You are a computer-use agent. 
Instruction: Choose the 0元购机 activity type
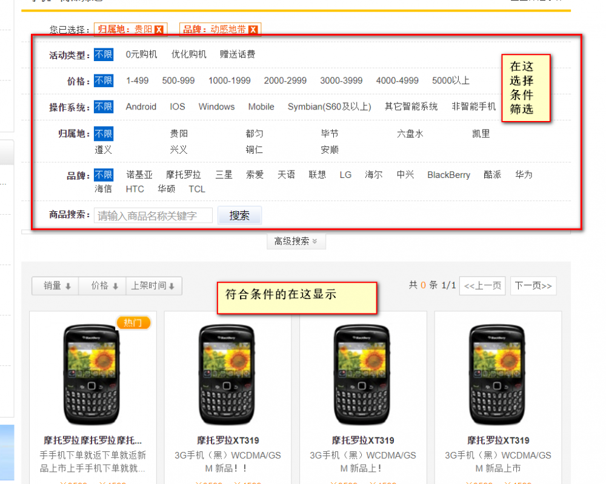[x=141, y=54]
